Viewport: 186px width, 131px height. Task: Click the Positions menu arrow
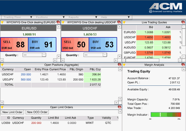pyautogui.click(x=64, y=17)
